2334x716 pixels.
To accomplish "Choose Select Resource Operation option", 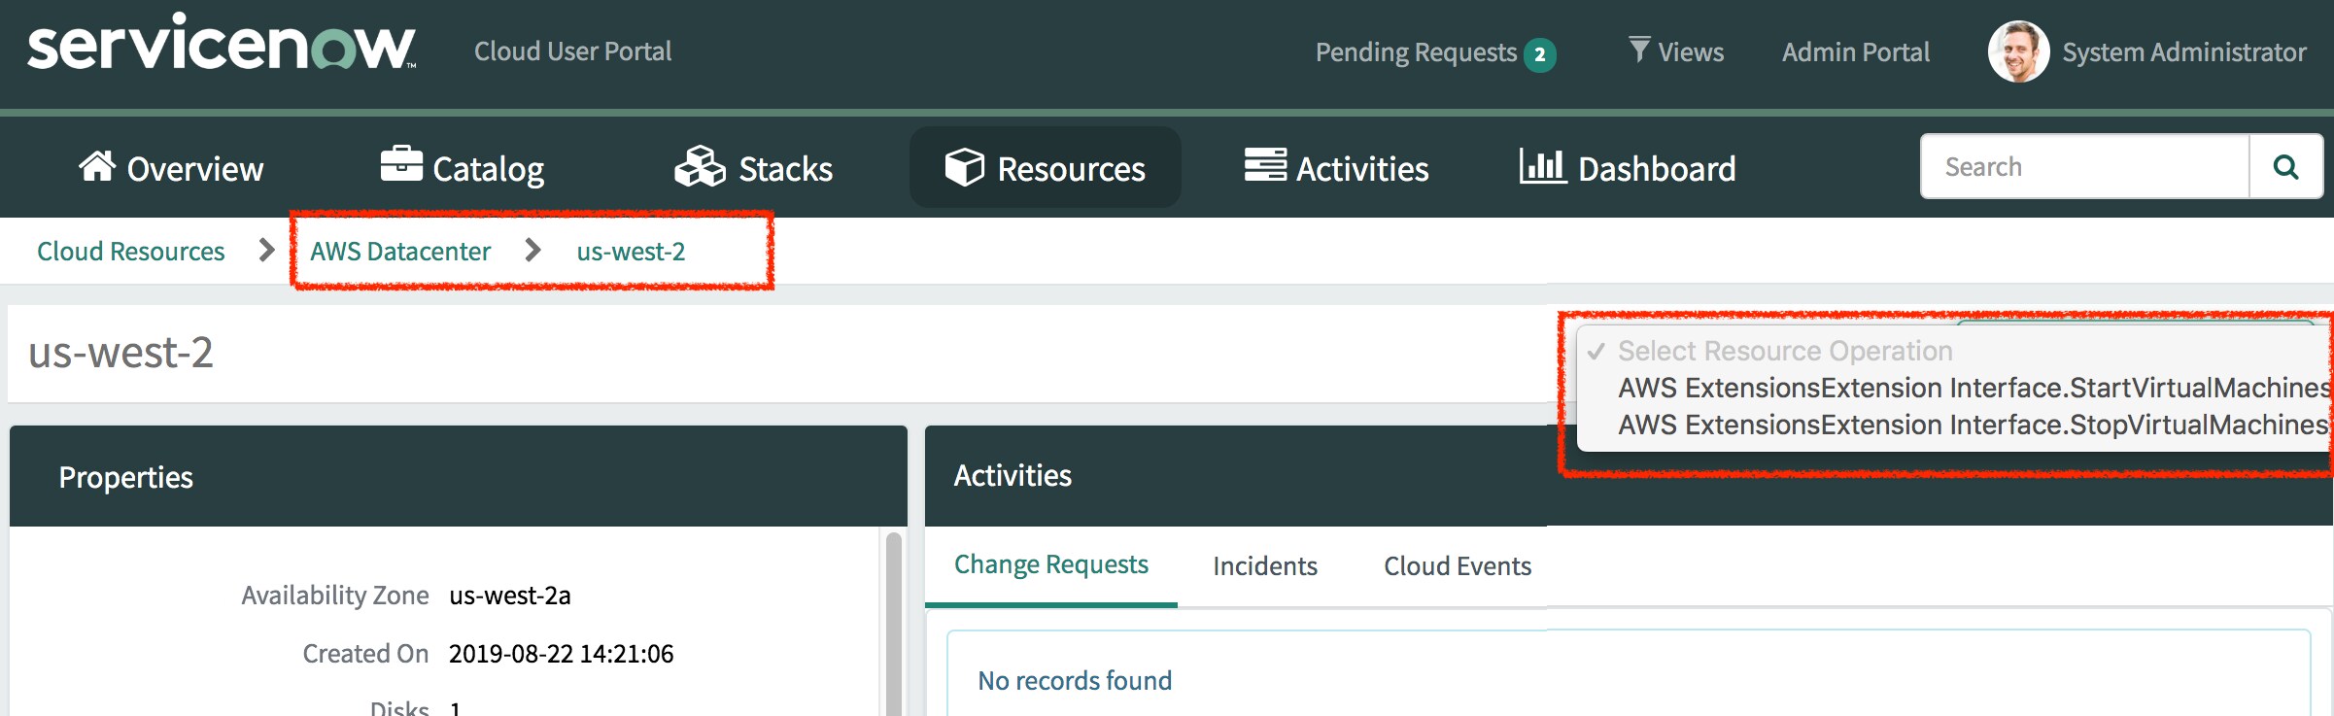I will [x=1953, y=351].
